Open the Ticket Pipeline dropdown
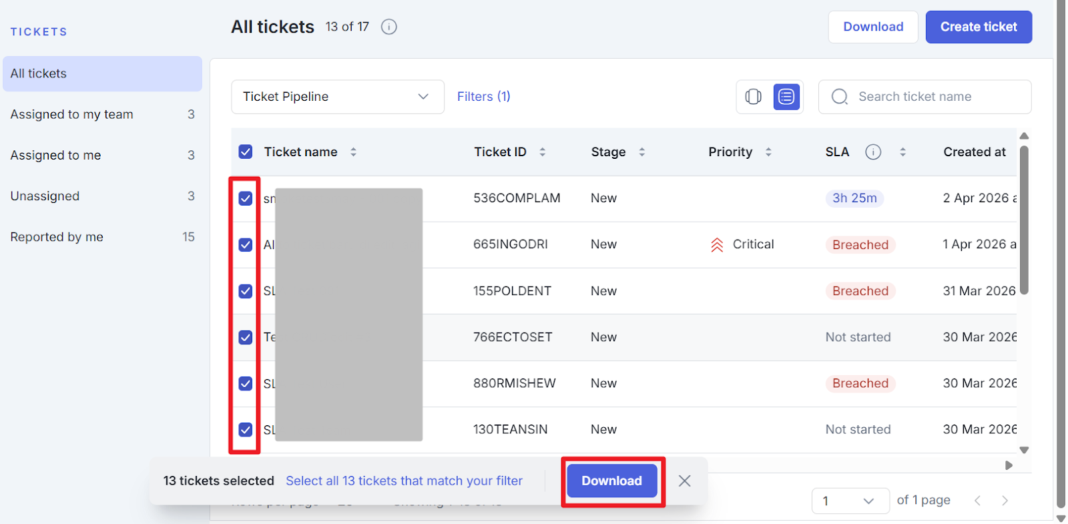1068x524 pixels. 337,97
